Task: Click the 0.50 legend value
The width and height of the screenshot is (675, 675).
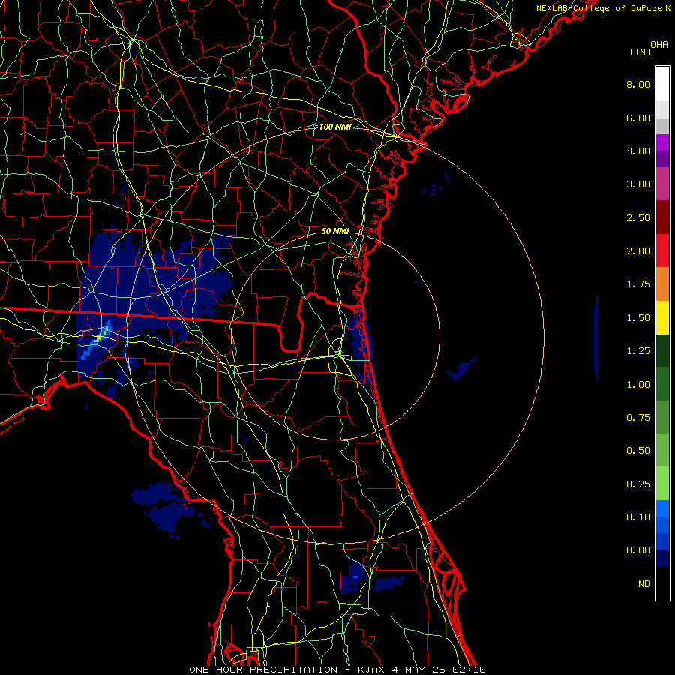Action: pyautogui.click(x=638, y=451)
